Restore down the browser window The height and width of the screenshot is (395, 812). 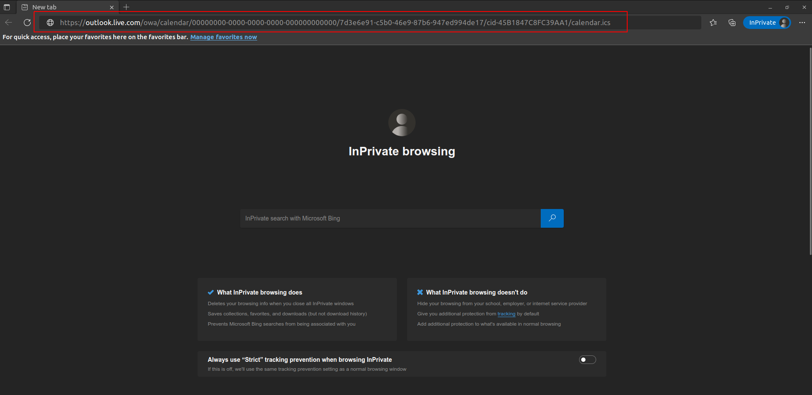(787, 7)
